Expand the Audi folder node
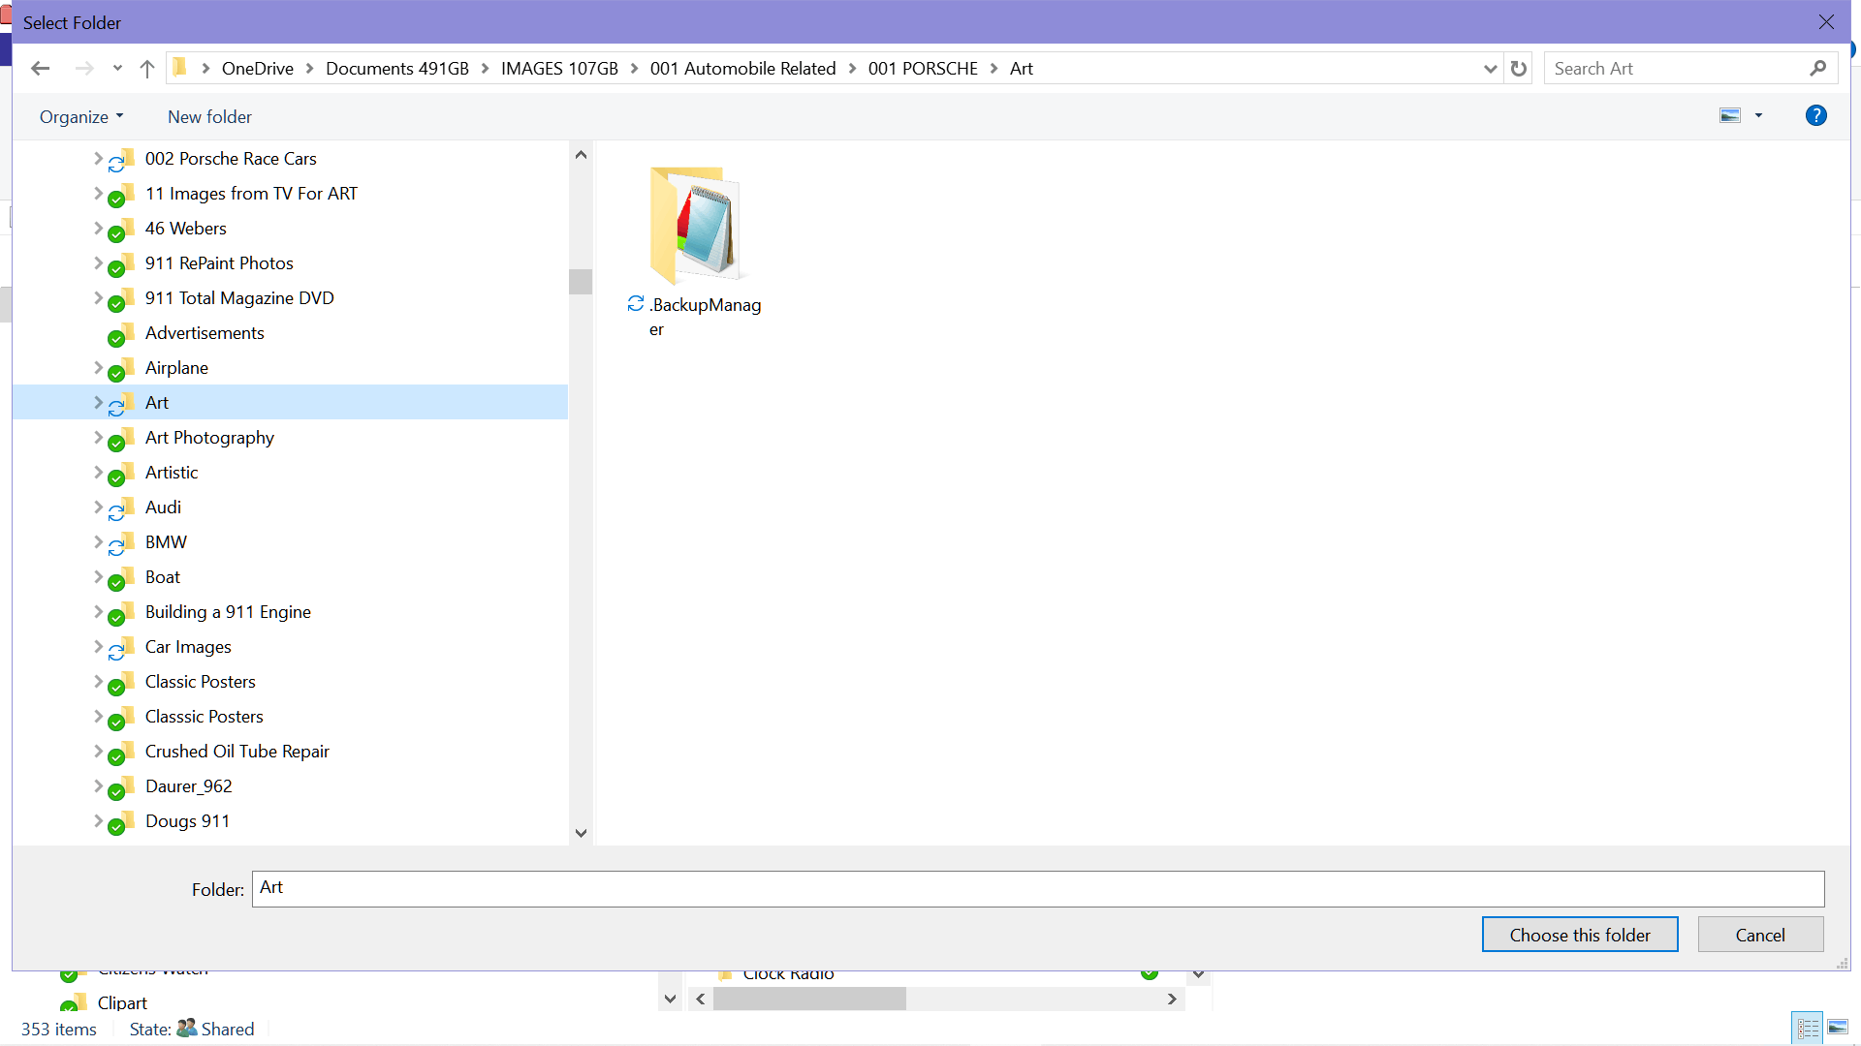The height and width of the screenshot is (1046, 1861). [98, 507]
